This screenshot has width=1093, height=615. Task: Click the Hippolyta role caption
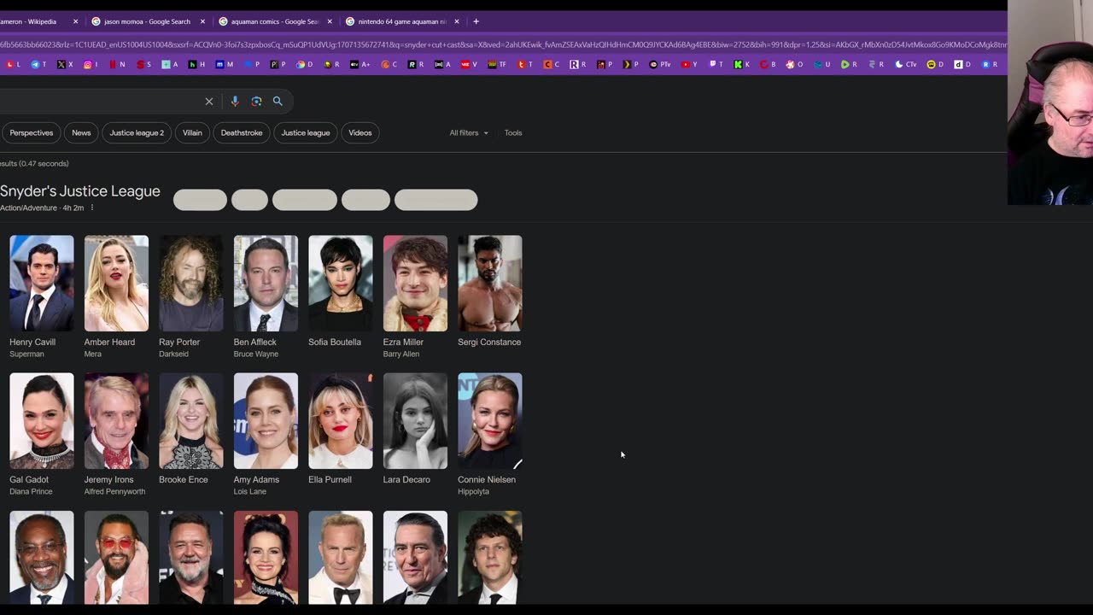pos(473,491)
